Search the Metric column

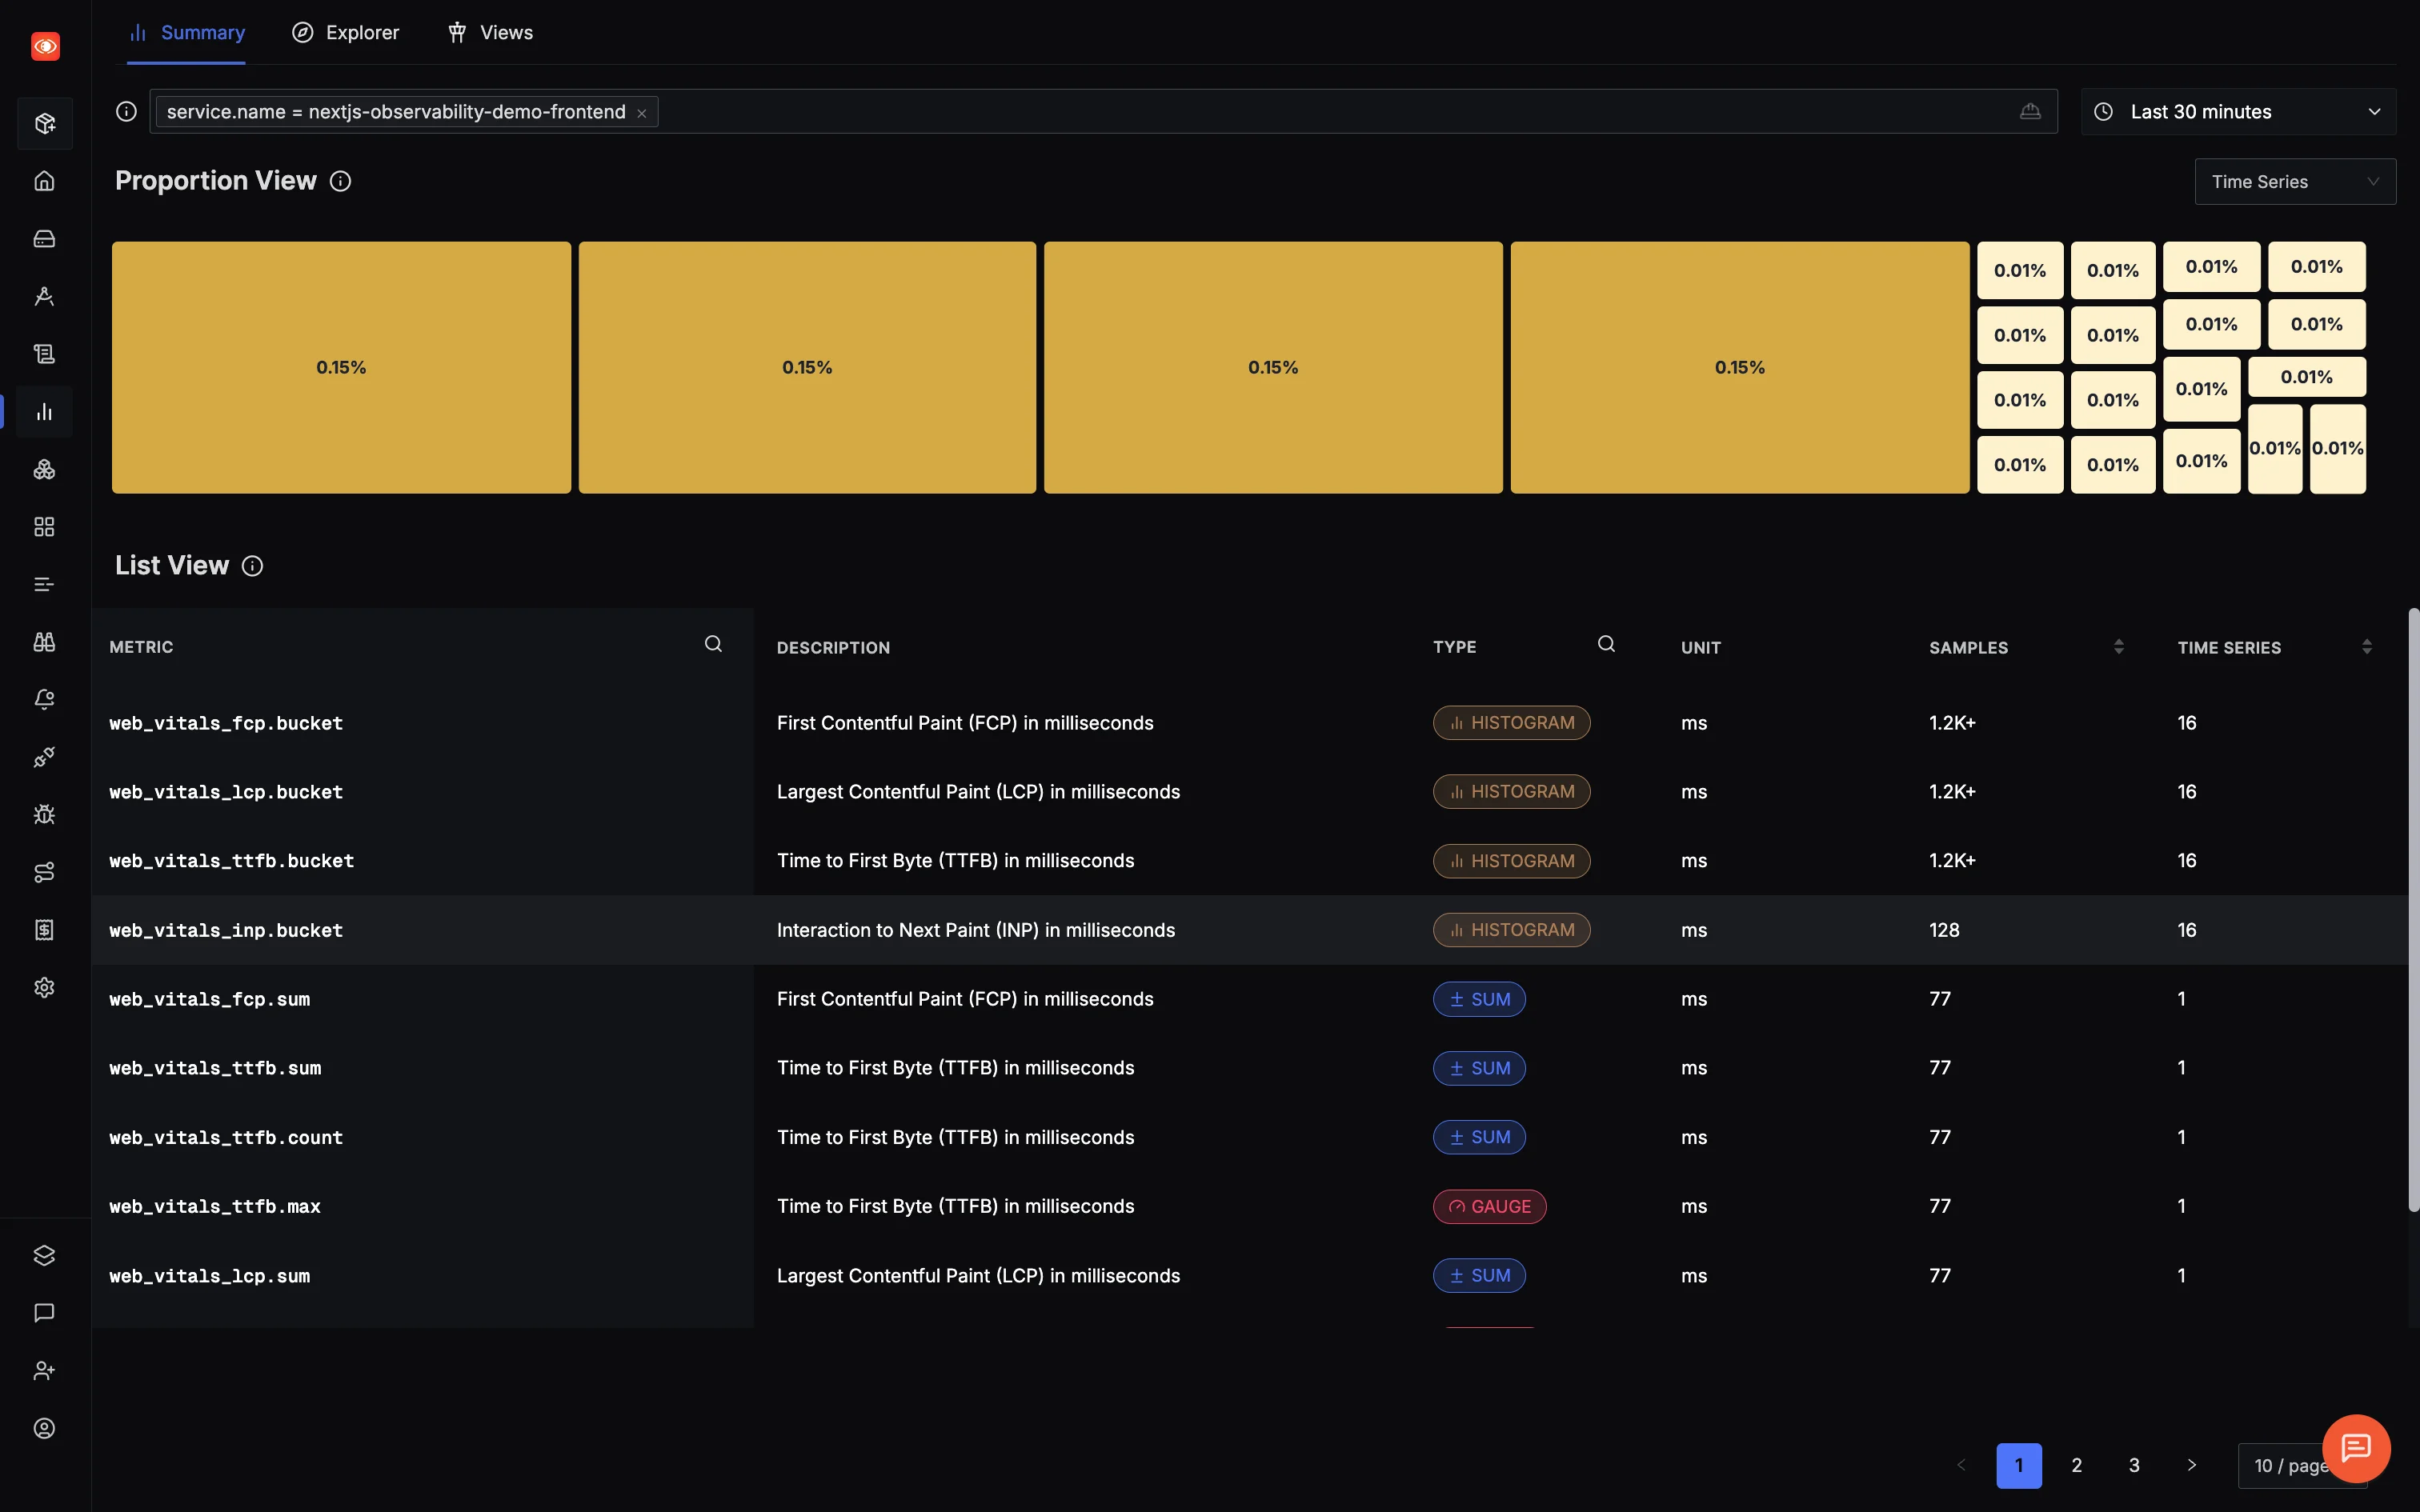click(x=713, y=644)
